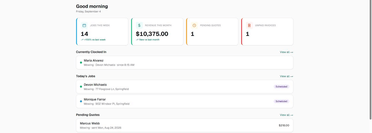Open Marcus Webb pending quote
This screenshot has width=372, height=133.
tap(185, 126)
